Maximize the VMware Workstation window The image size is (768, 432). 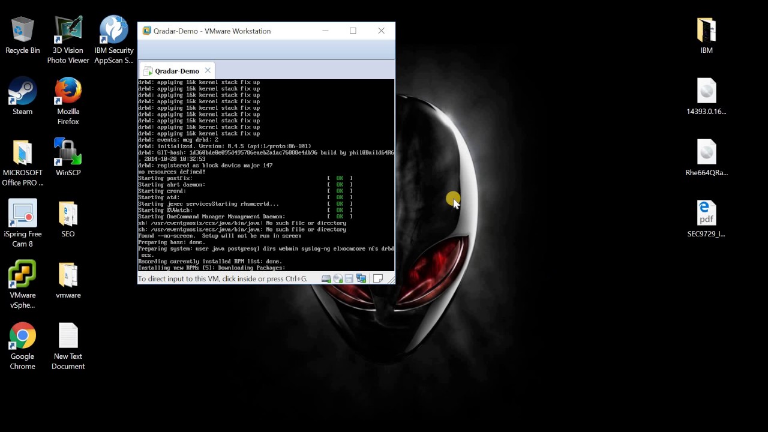(x=353, y=31)
